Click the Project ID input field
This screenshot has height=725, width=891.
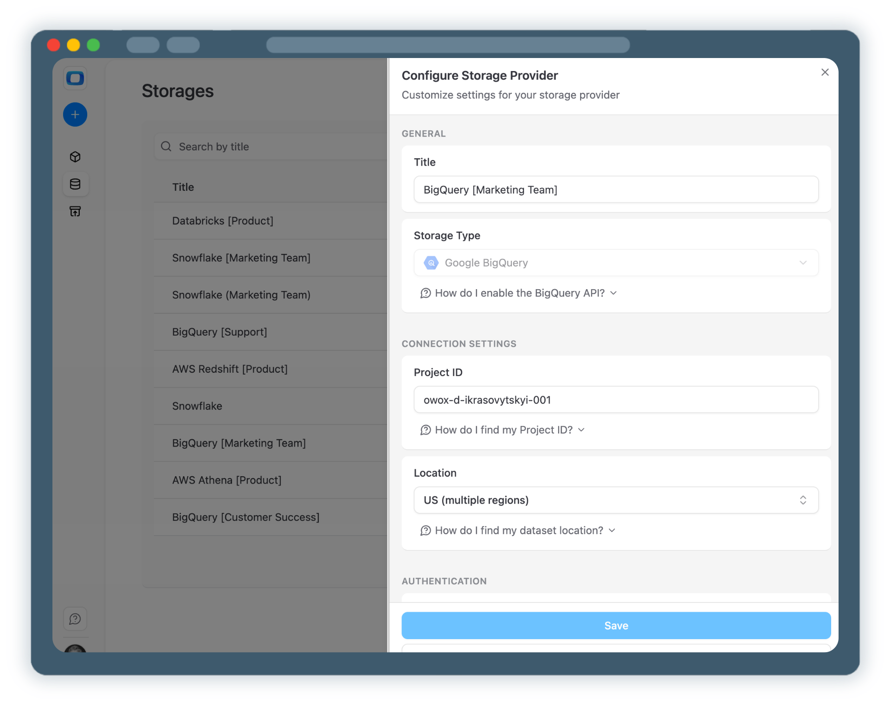click(x=615, y=399)
